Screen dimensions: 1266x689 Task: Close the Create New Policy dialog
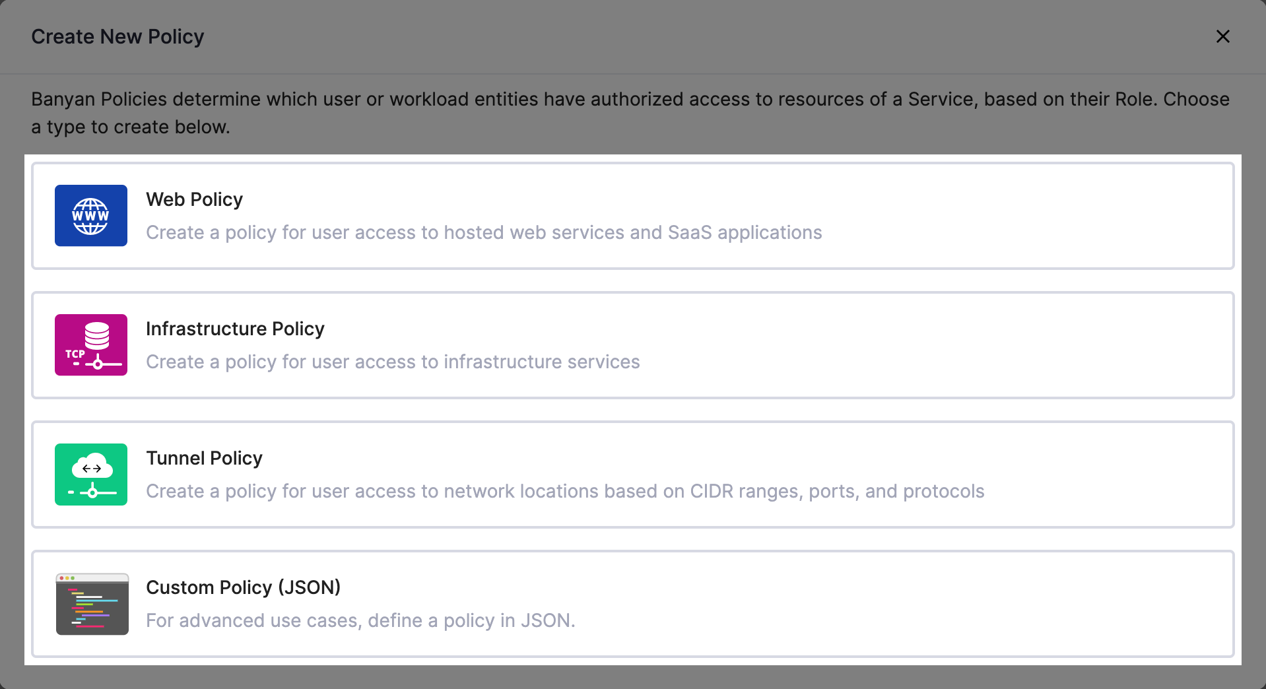coord(1222,36)
